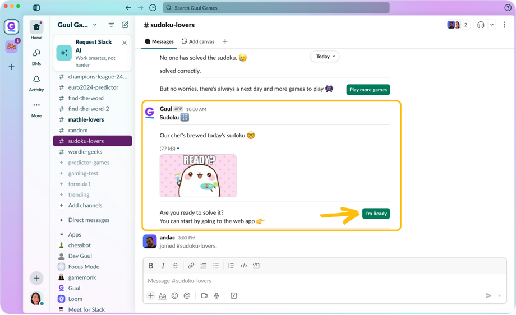Insert an ordered list
Screen dimensions: 516x315
tap(204, 266)
